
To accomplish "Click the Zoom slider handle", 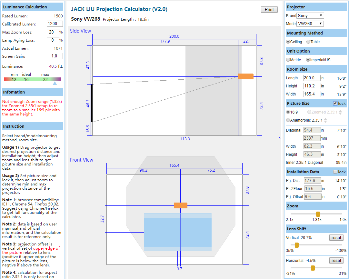I will click(318, 214).
